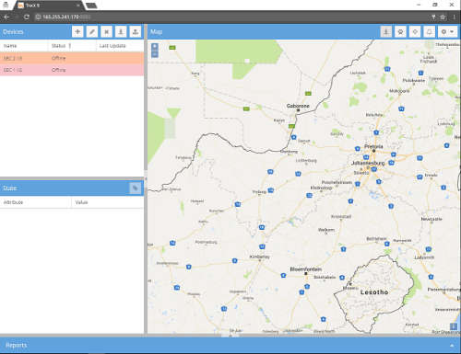Click the Kimberley label on the map
This screenshot has height=354, width=461.
pyautogui.click(x=260, y=257)
